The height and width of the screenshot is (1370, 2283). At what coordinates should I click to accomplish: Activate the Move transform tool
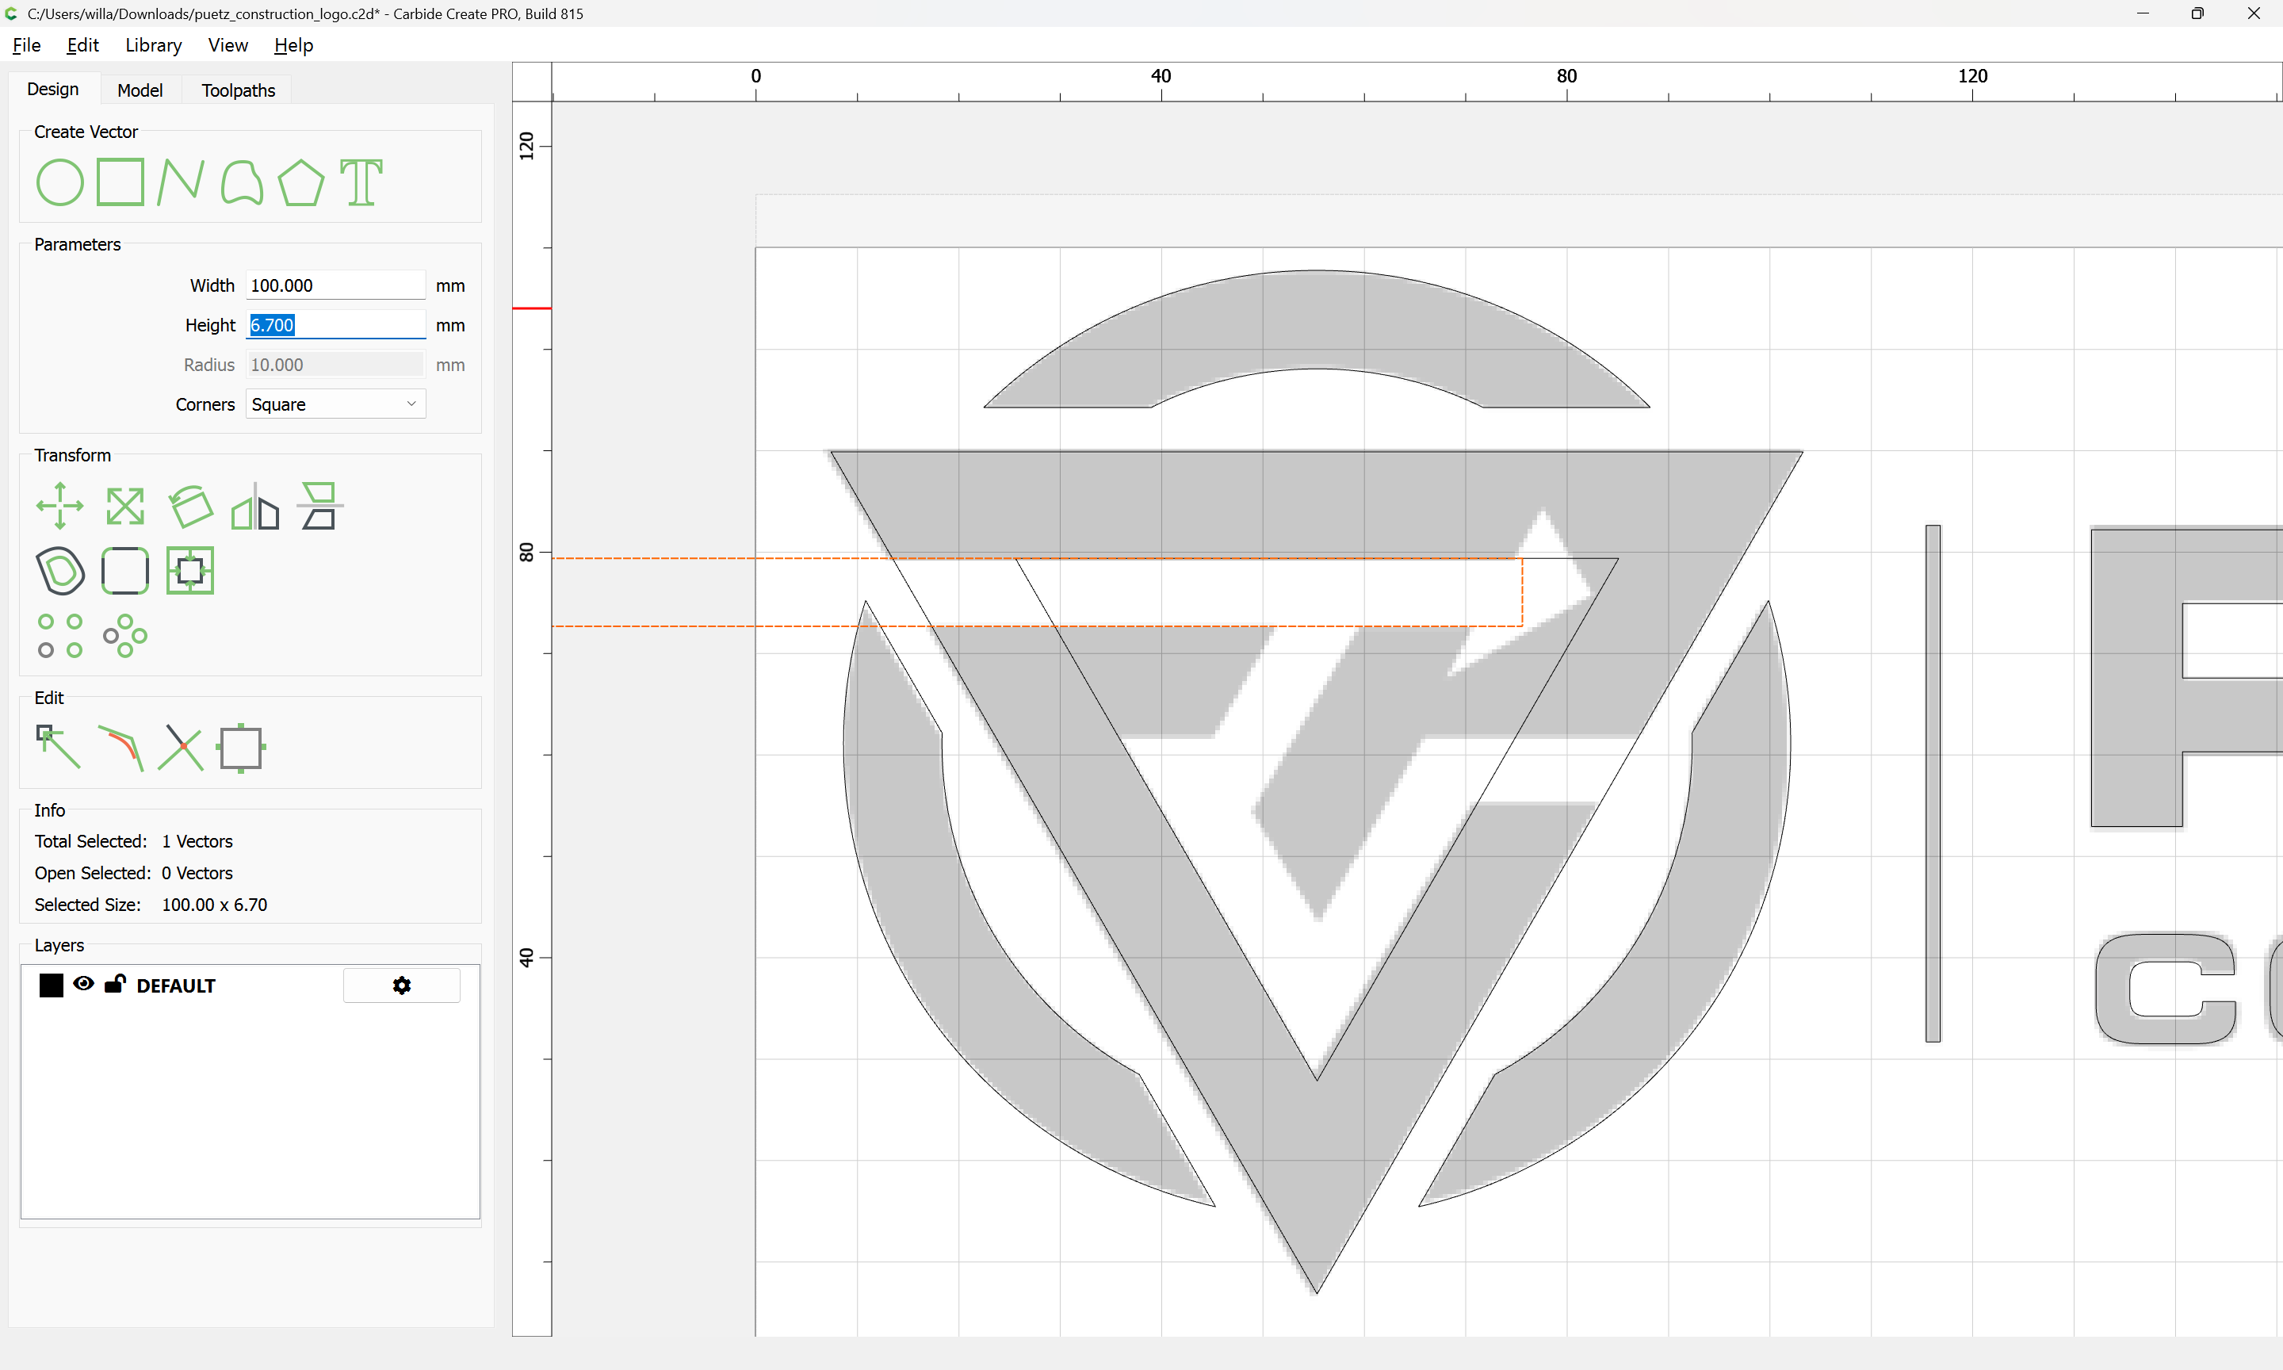click(x=60, y=506)
